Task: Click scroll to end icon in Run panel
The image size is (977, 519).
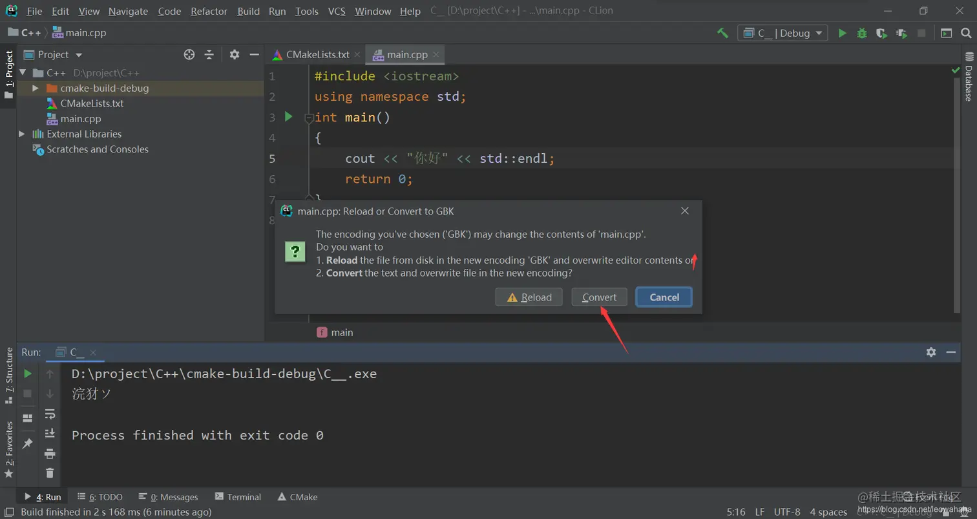Action: (50, 434)
